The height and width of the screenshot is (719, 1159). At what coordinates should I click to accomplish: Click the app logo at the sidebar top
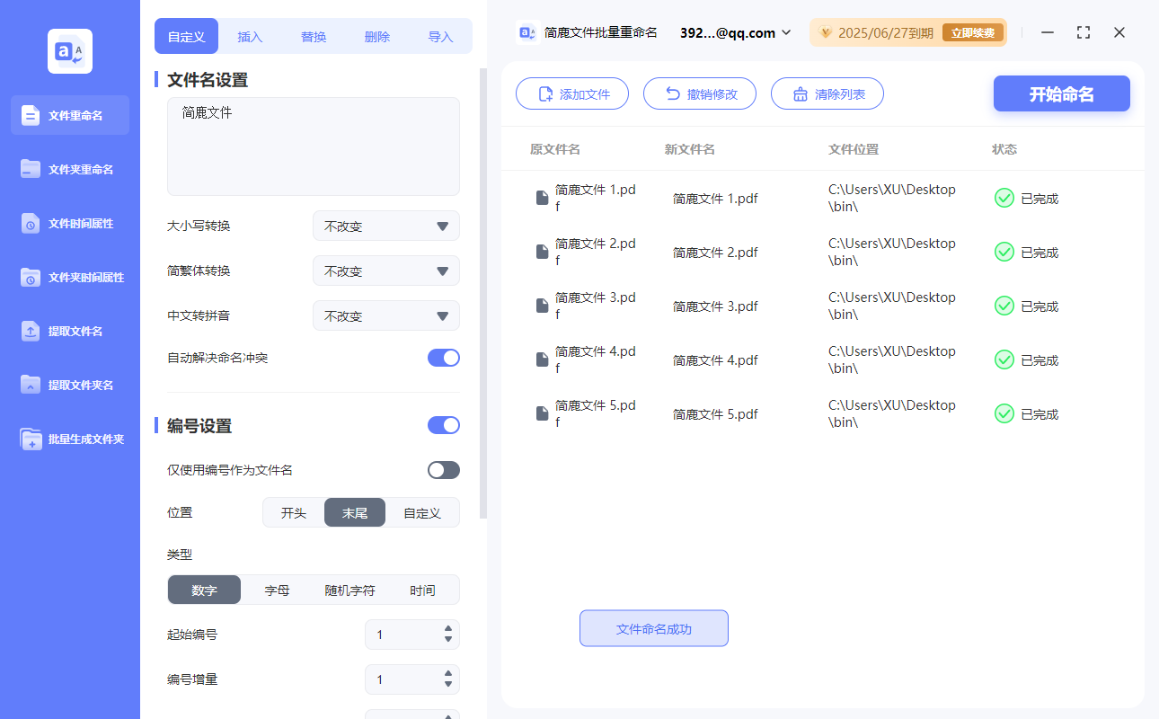(69, 50)
